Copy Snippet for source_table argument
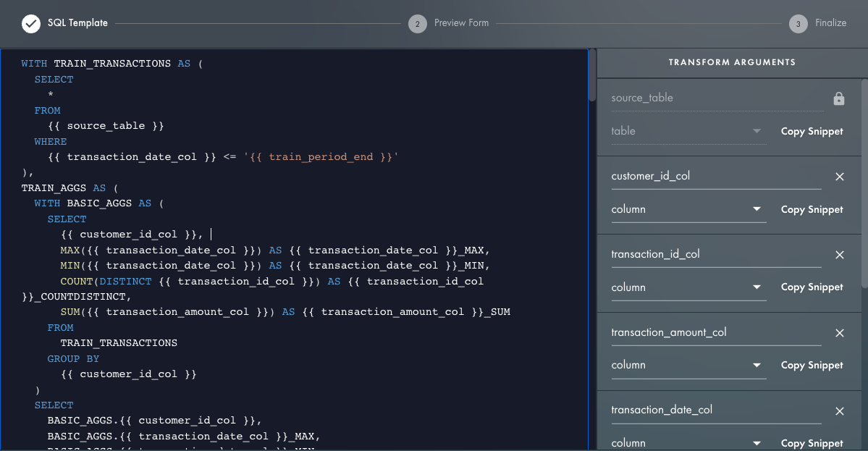 (812, 132)
